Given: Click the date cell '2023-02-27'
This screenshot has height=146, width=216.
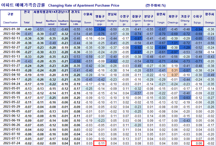Looking at the screenshot, I should coord(10,47).
